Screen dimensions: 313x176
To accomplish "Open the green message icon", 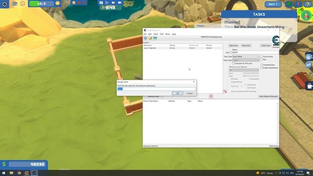I will (x=289, y=4).
